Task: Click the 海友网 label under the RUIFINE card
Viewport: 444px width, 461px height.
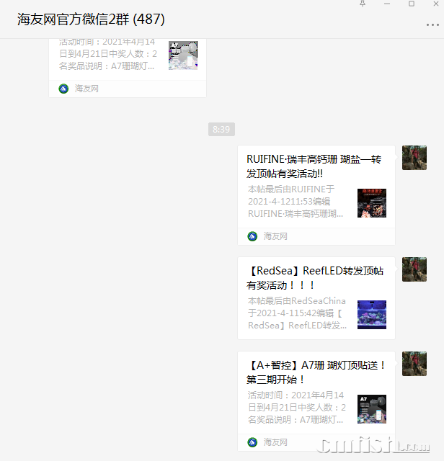Action: click(275, 236)
